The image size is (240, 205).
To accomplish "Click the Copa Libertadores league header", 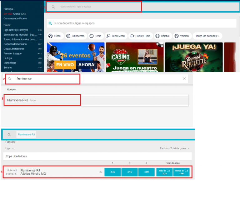I will [97, 156].
